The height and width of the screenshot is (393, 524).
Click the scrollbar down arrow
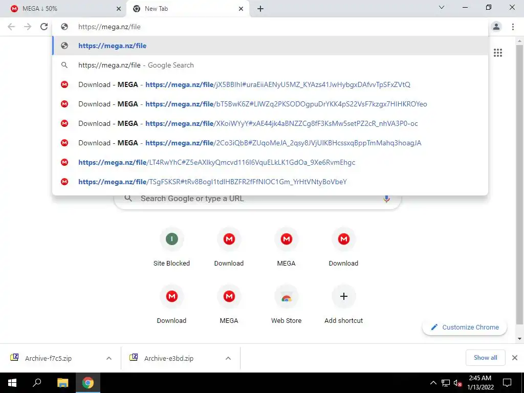pyautogui.click(x=519, y=339)
